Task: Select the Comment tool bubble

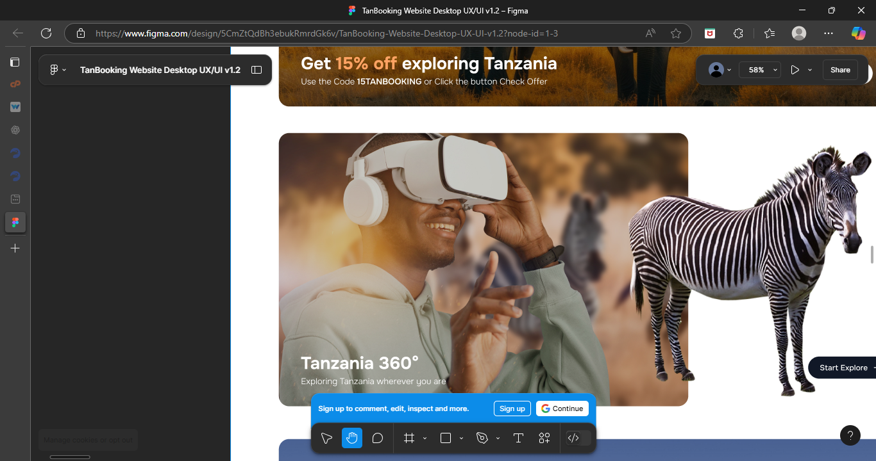Action: tap(378, 438)
